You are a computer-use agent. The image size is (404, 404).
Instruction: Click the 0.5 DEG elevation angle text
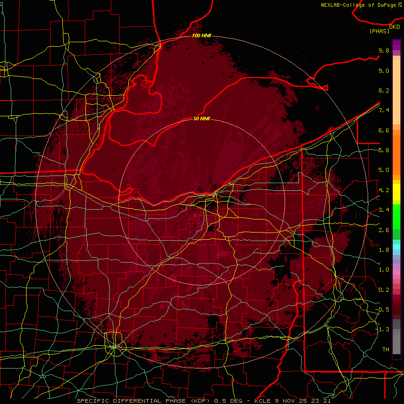pos(228,401)
